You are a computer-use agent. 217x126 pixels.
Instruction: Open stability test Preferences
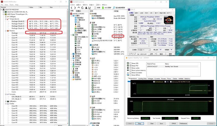[183, 124]
